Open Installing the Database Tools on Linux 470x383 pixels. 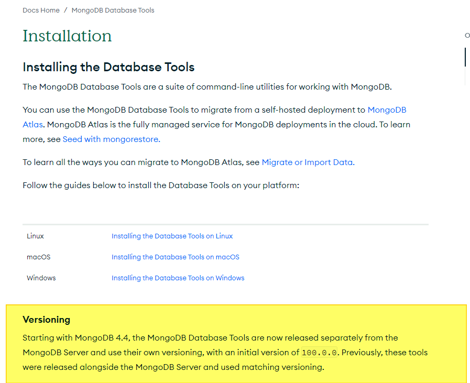click(172, 236)
